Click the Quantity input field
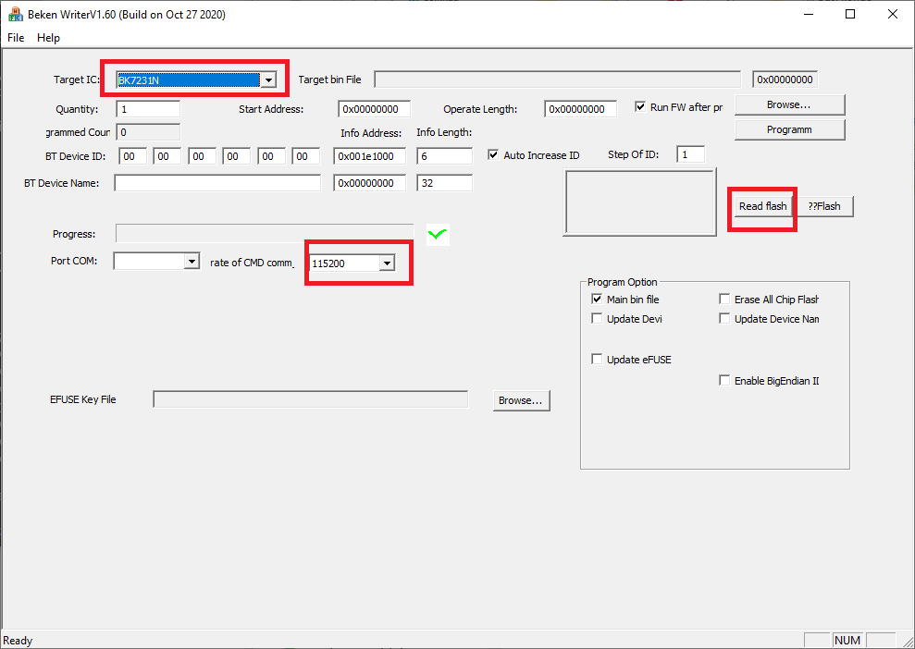The image size is (915, 649). pyautogui.click(x=148, y=109)
